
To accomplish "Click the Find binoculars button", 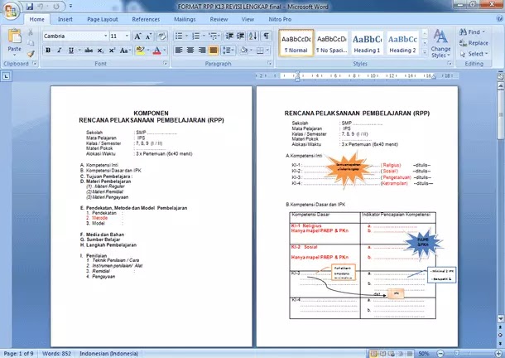I will (472, 32).
